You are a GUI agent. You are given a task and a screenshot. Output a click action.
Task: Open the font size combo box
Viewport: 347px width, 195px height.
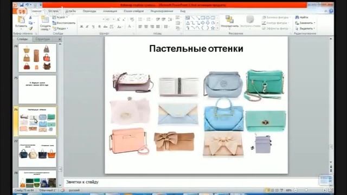110,19
